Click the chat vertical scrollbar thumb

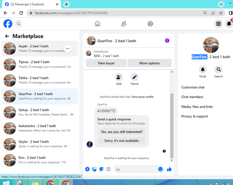172,126
